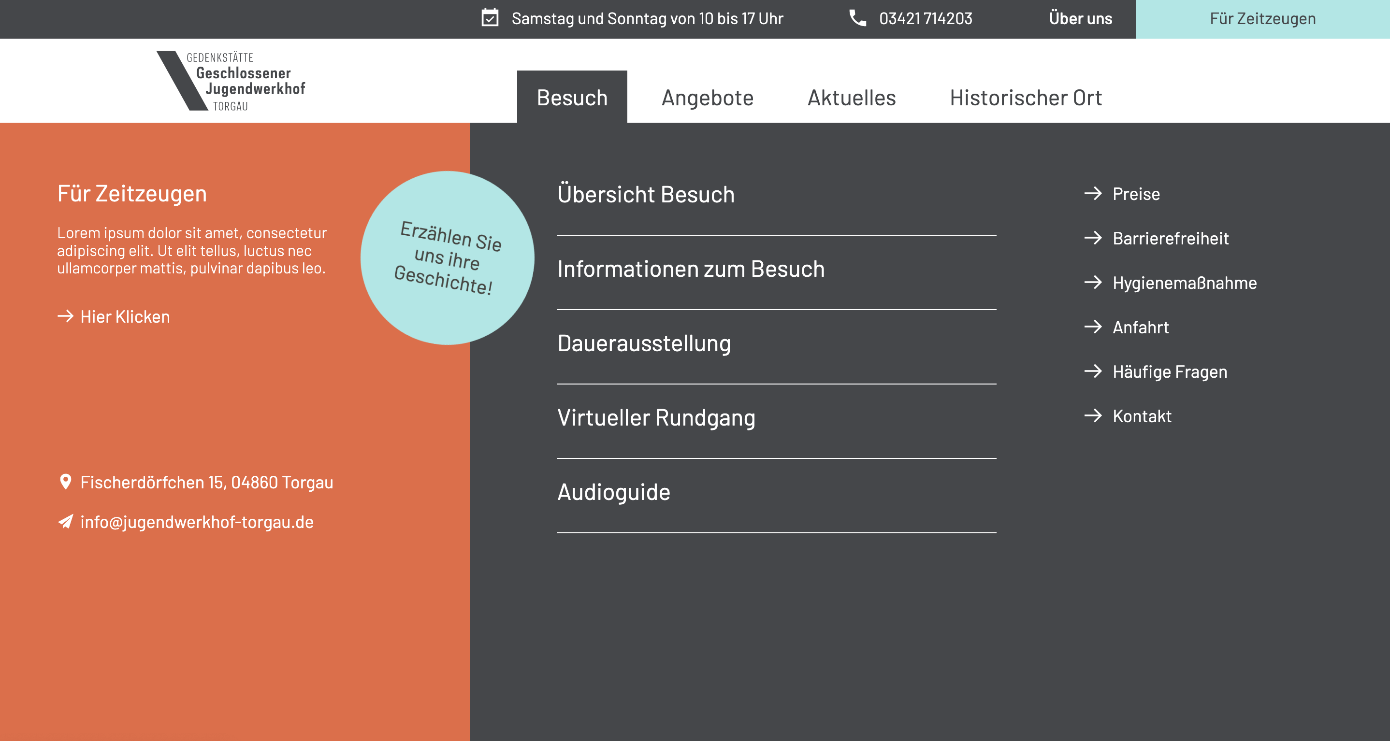Open the Preise link
Image resolution: width=1390 pixels, height=741 pixels.
[x=1136, y=194]
